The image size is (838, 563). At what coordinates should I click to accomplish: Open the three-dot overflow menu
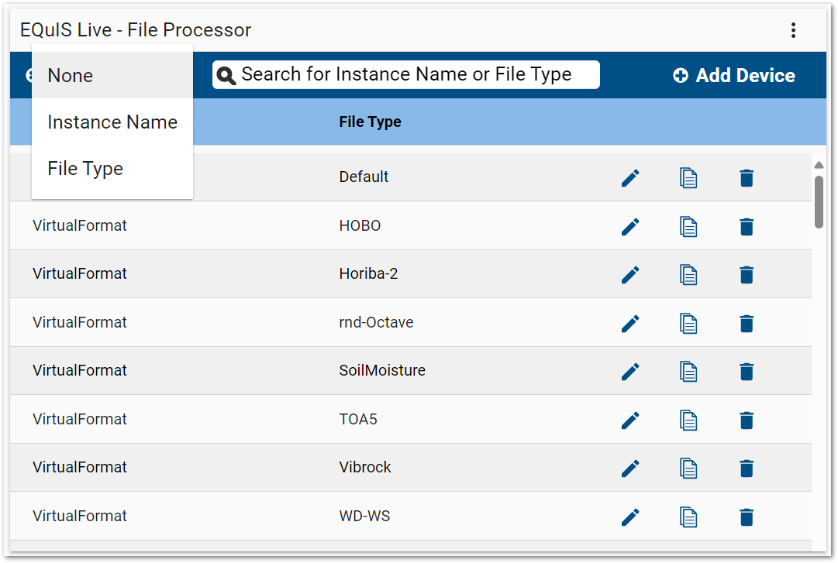(793, 29)
